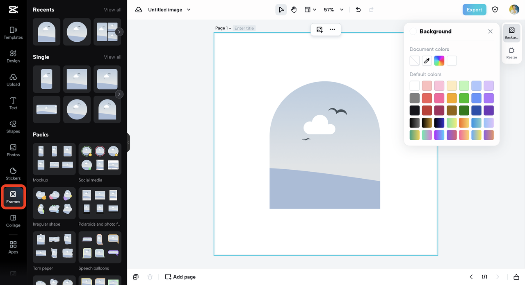Open the user profile avatar

pyautogui.click(x=514, y=10)
